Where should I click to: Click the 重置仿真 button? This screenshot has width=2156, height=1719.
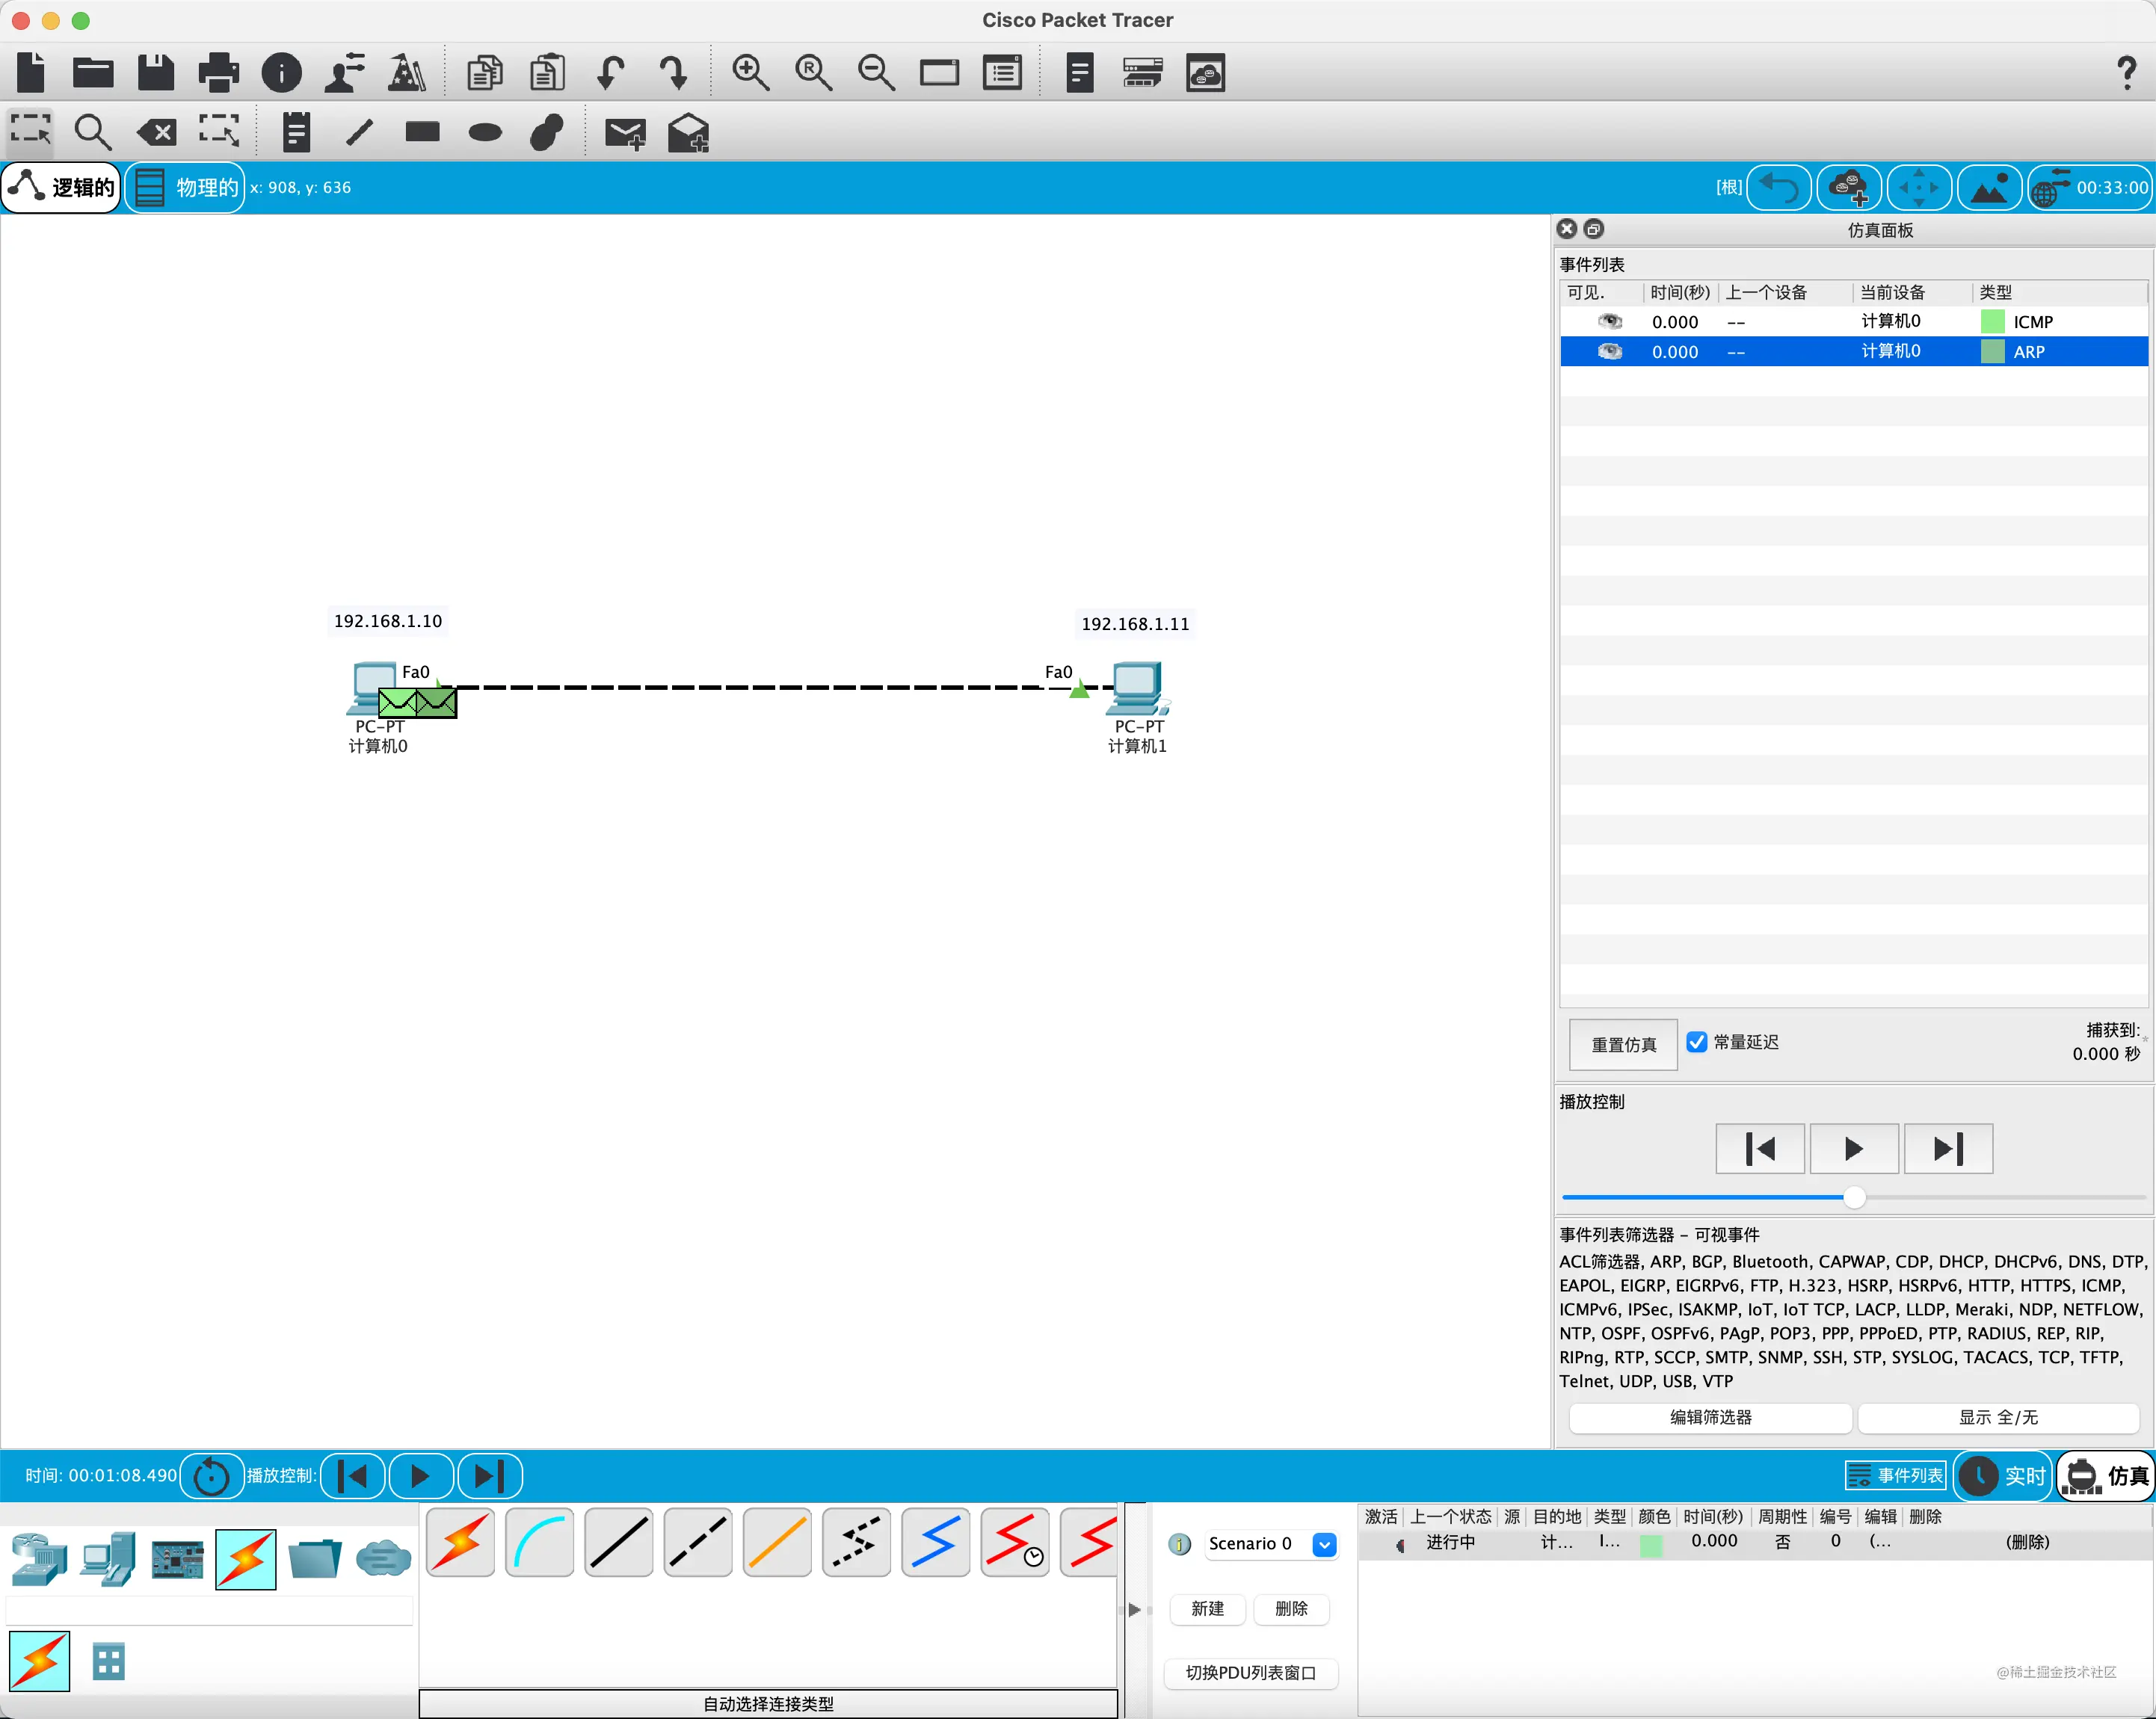(1624, 1044)
